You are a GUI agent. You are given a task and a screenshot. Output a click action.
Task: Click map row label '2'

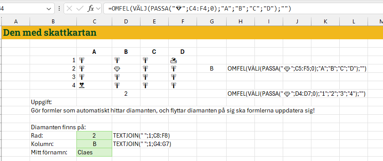pos(74,69)
